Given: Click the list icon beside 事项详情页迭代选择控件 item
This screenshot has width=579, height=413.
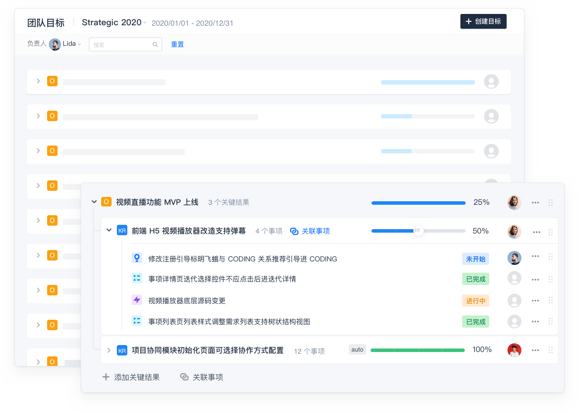Looking at the screenshot, I should coord(137,278).
